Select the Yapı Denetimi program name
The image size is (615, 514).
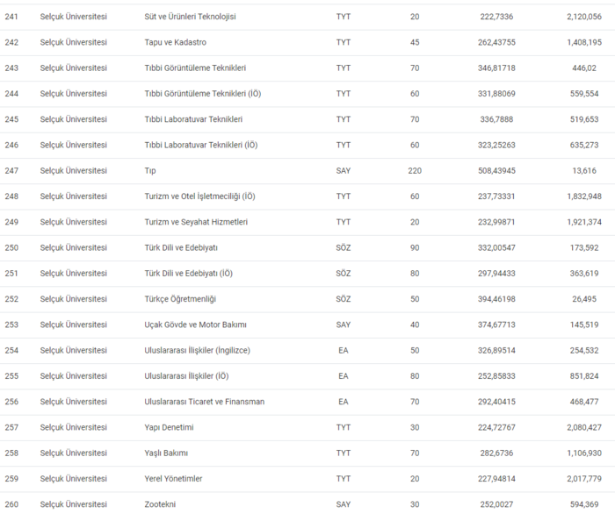(169, 427)
